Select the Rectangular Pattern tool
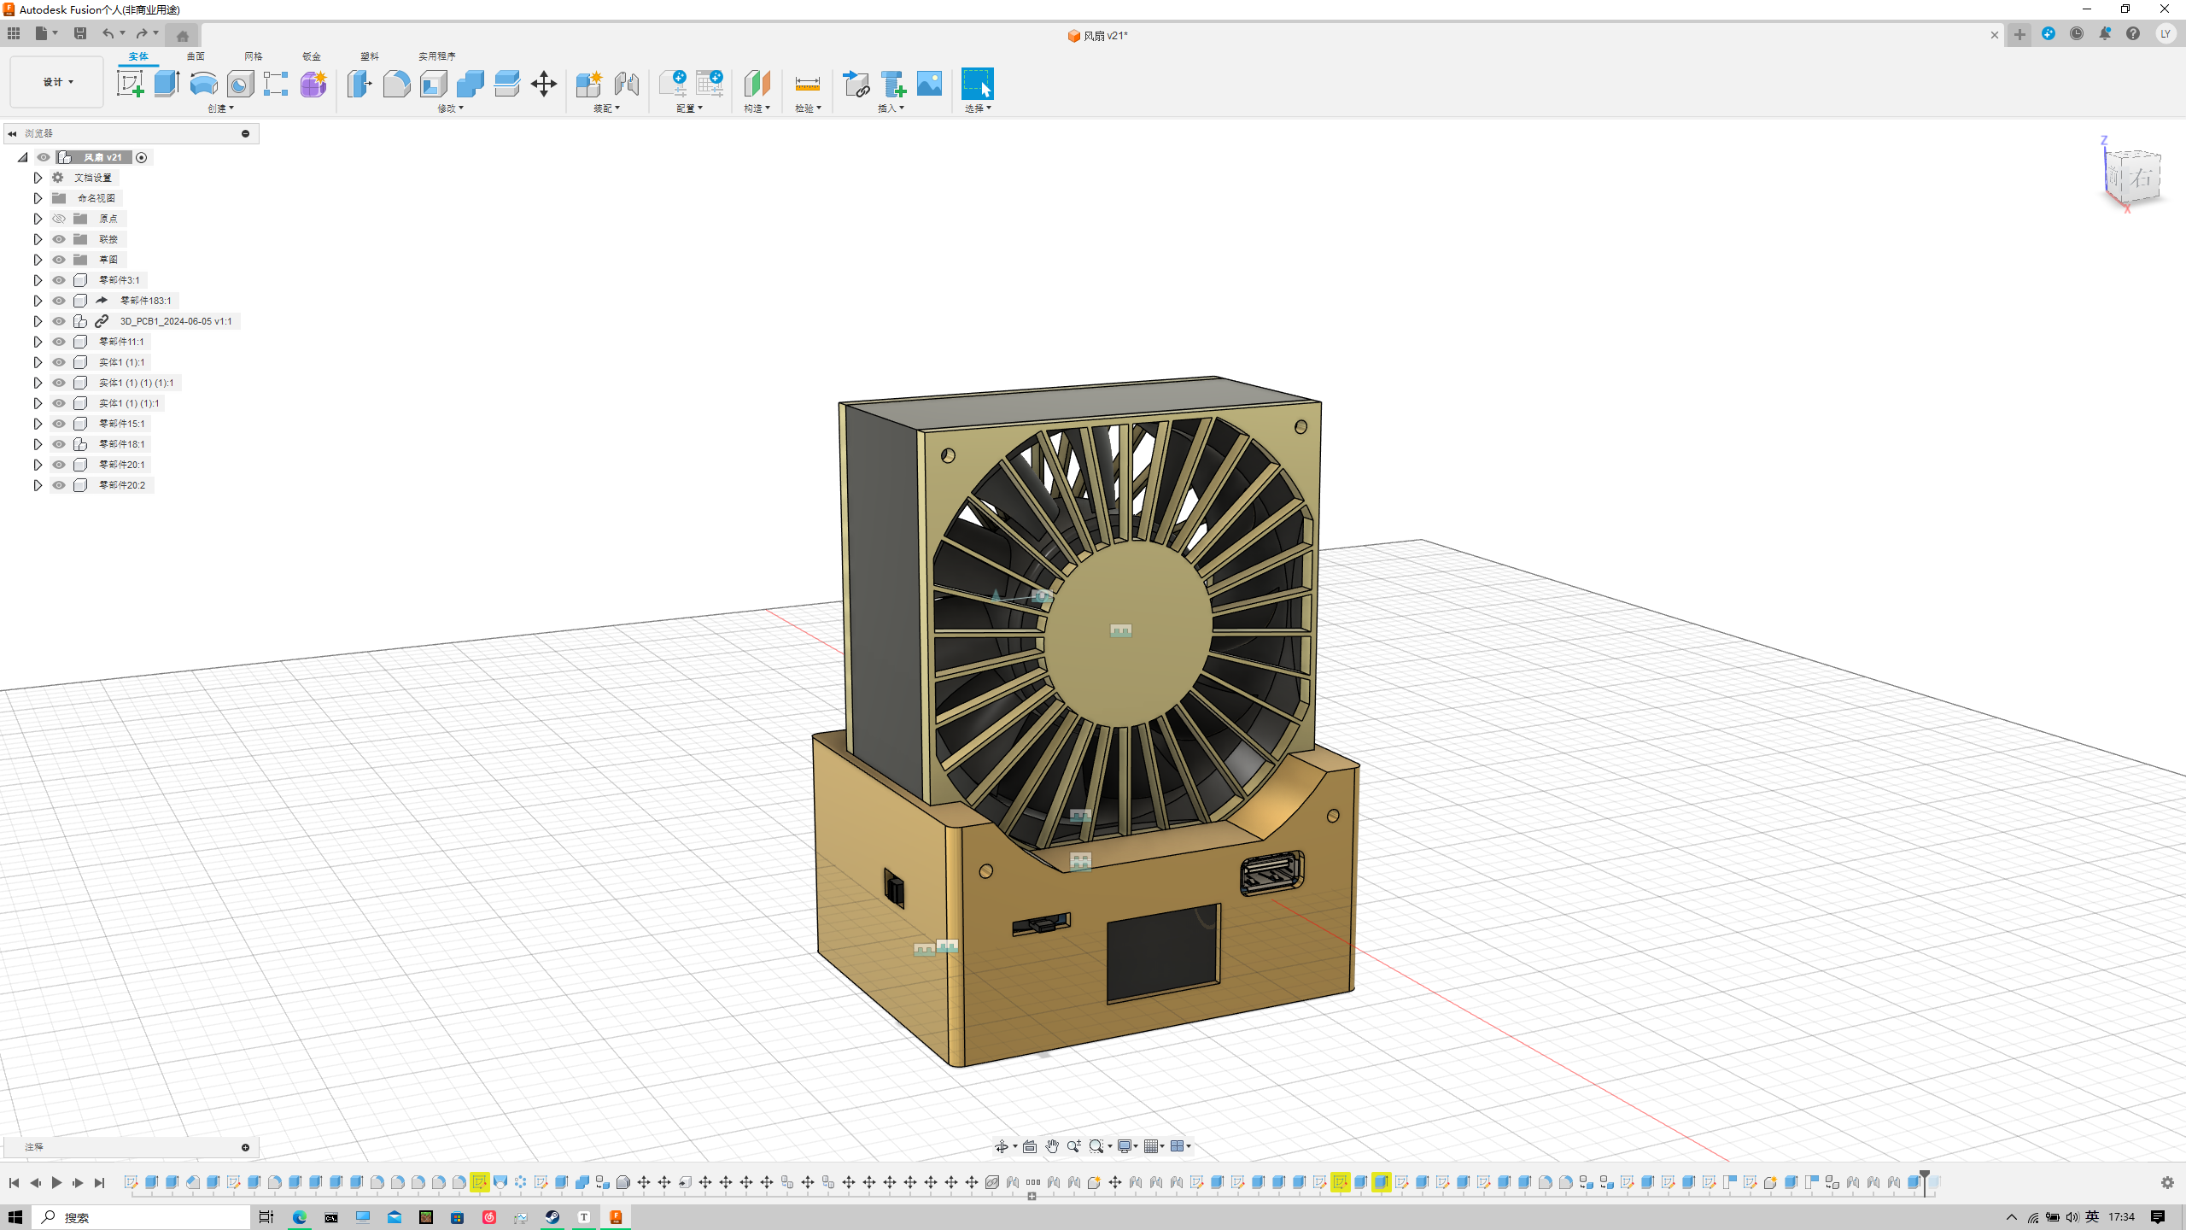Image resolution: width=2186 pixels, height=1230 pixels. [276, 84]
